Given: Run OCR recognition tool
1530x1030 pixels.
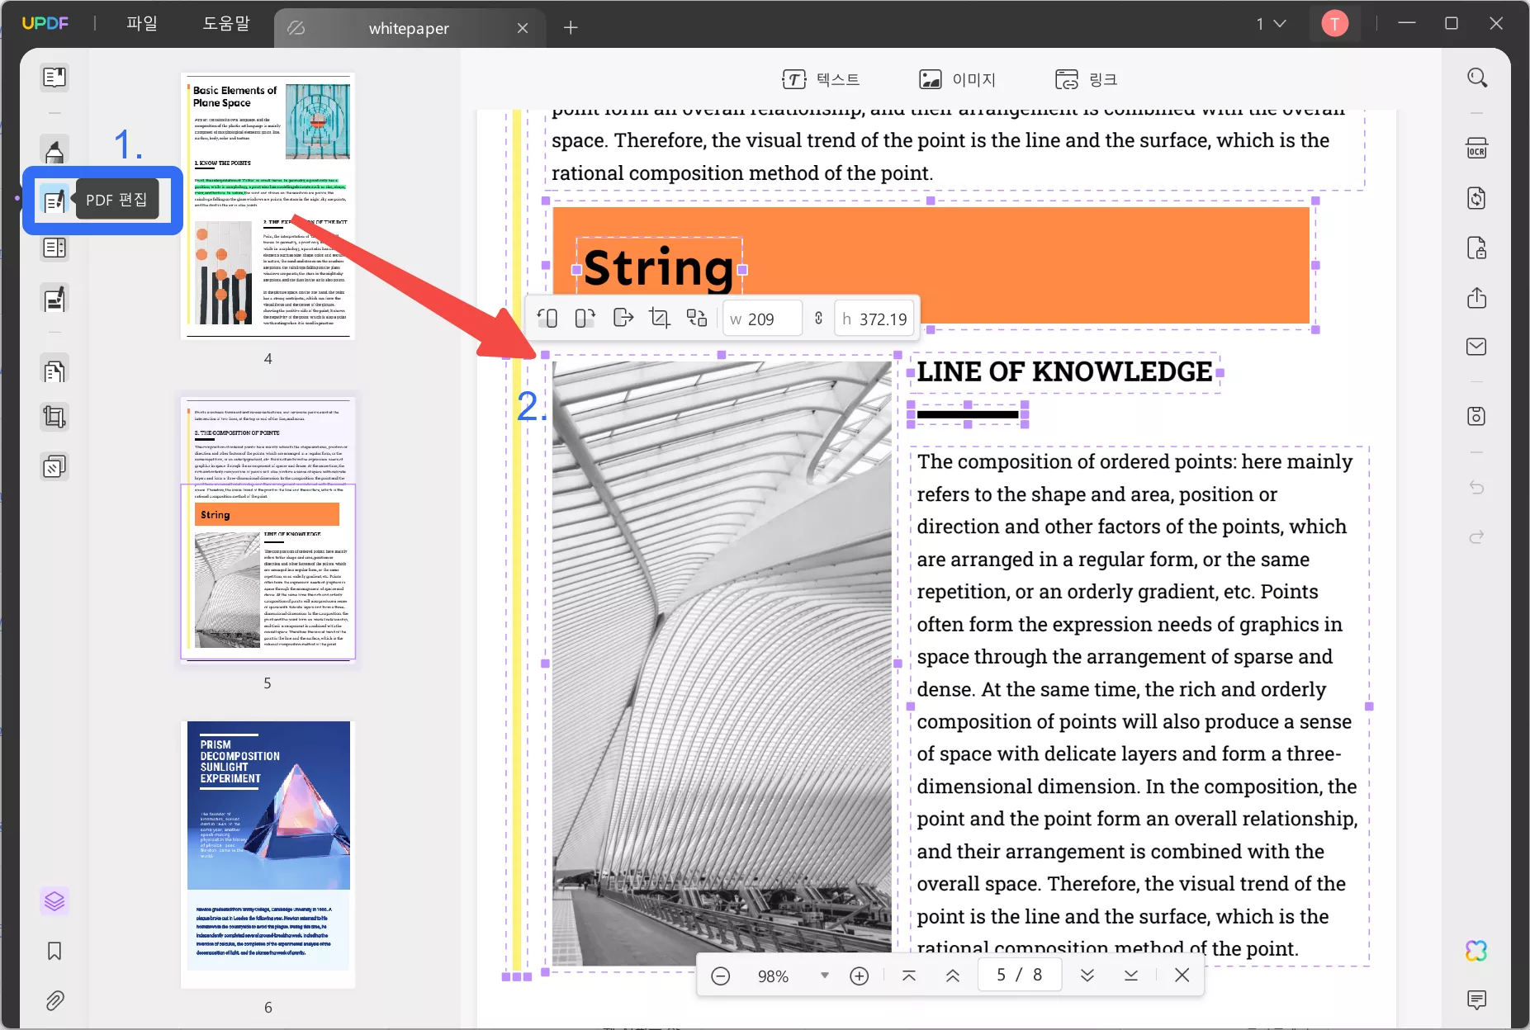Looking at the screenshot, I should 1476,149.
